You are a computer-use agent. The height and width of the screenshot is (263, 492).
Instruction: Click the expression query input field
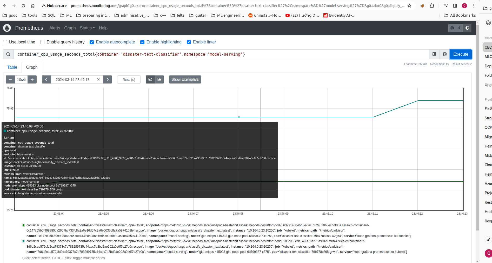click(x=221, y=54)
